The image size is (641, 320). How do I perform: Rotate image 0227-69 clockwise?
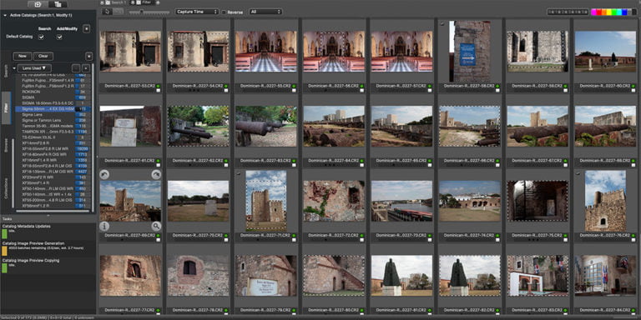156,175
